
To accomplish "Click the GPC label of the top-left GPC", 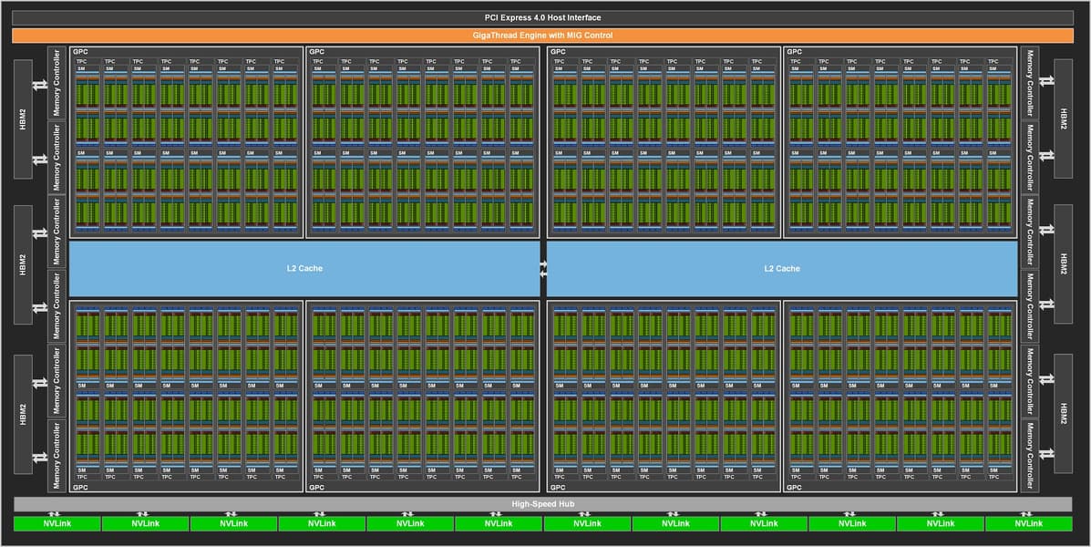I will coord(80,51).
